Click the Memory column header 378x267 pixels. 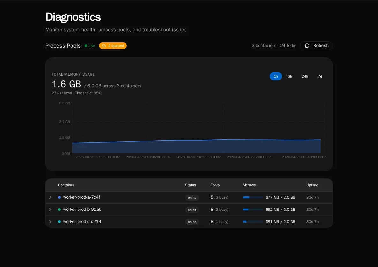249,185
